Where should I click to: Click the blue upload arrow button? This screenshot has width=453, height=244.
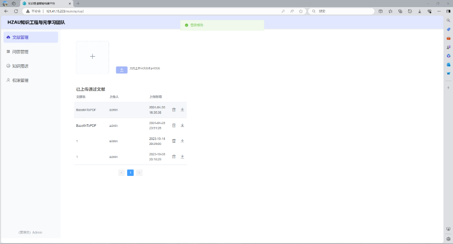point(122,70)
